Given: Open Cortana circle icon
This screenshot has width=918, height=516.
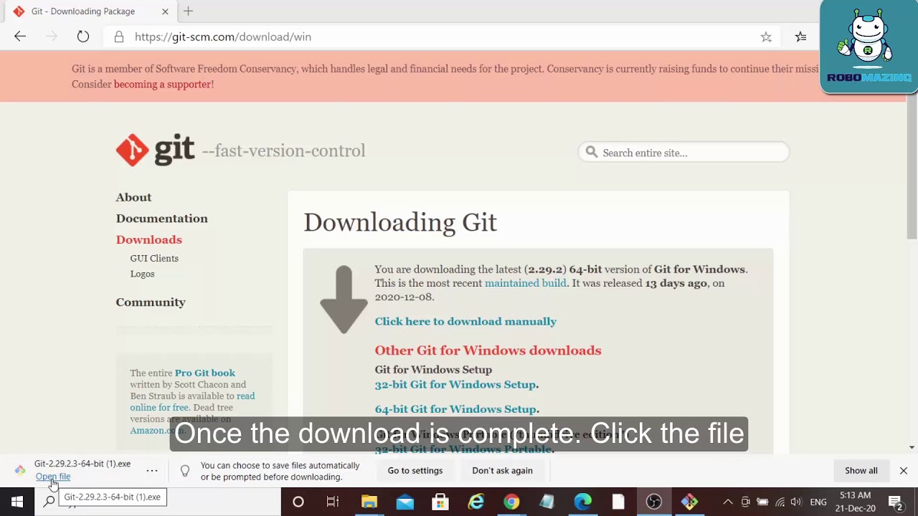Looking at the screenshot, I should click(x=298, y=502).
